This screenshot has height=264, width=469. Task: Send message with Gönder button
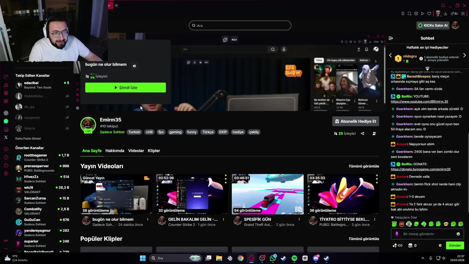[455, 245]
